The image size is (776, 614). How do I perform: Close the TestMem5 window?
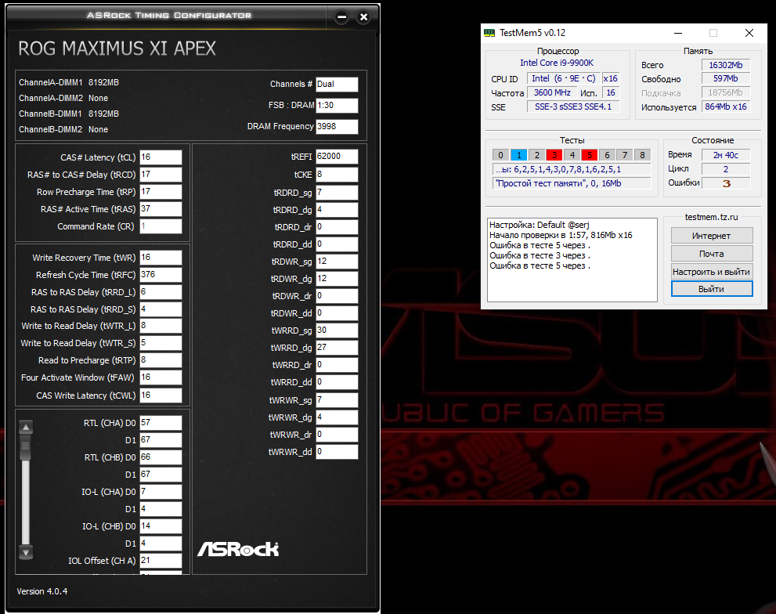[x=749, y=33]
